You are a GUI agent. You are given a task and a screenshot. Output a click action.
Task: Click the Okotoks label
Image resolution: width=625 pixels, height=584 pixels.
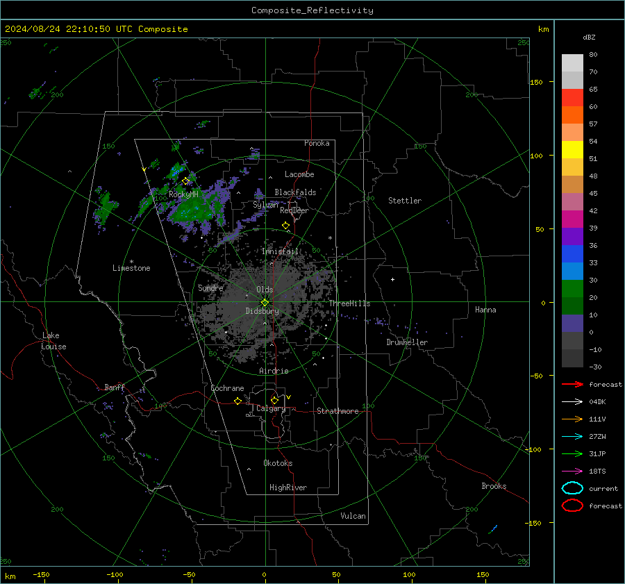278,463
